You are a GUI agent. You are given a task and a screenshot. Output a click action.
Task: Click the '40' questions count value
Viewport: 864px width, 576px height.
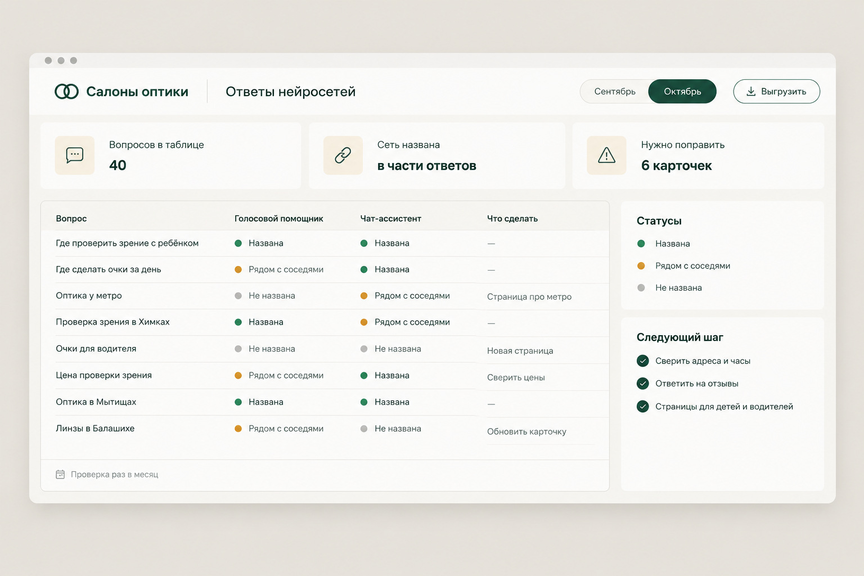pyautogui.click(x=118, y=165)
